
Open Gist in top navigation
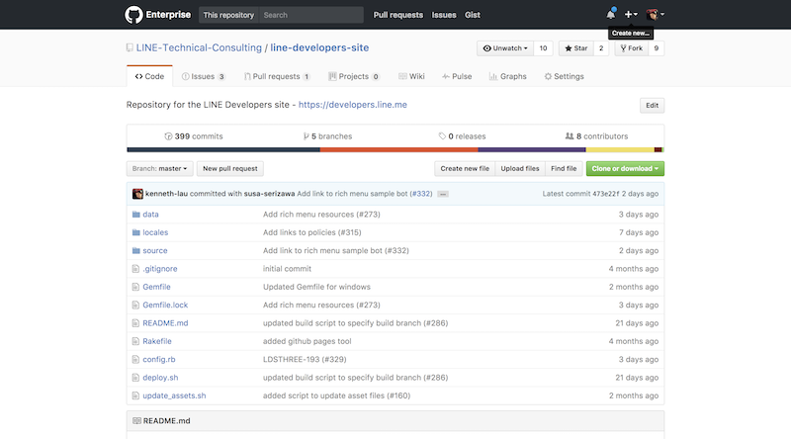coord(473,15)
